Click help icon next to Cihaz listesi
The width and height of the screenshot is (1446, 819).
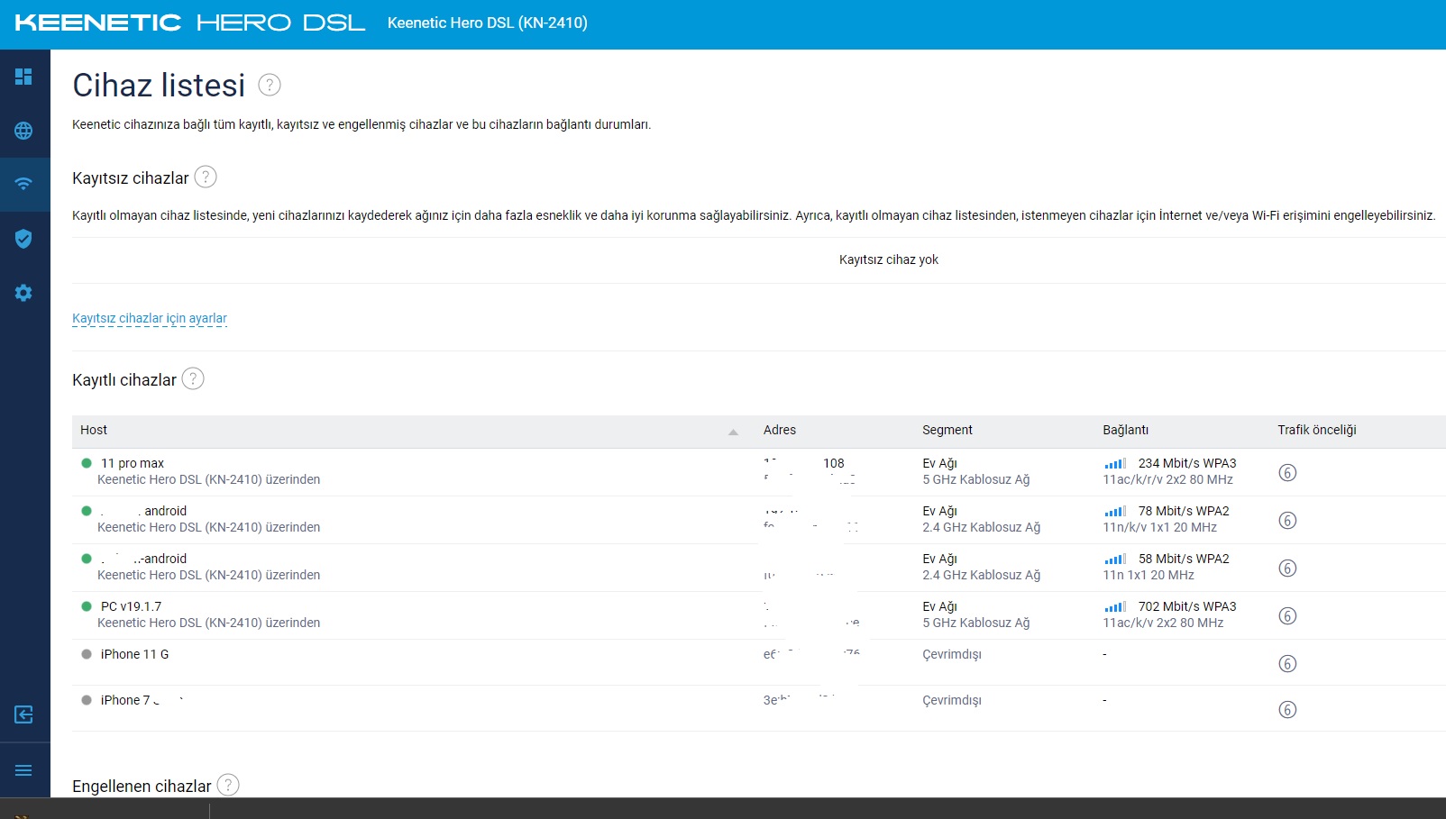point(270,85)
